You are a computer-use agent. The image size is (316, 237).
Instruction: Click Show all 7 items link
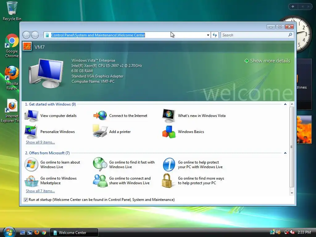pos(40,191)
